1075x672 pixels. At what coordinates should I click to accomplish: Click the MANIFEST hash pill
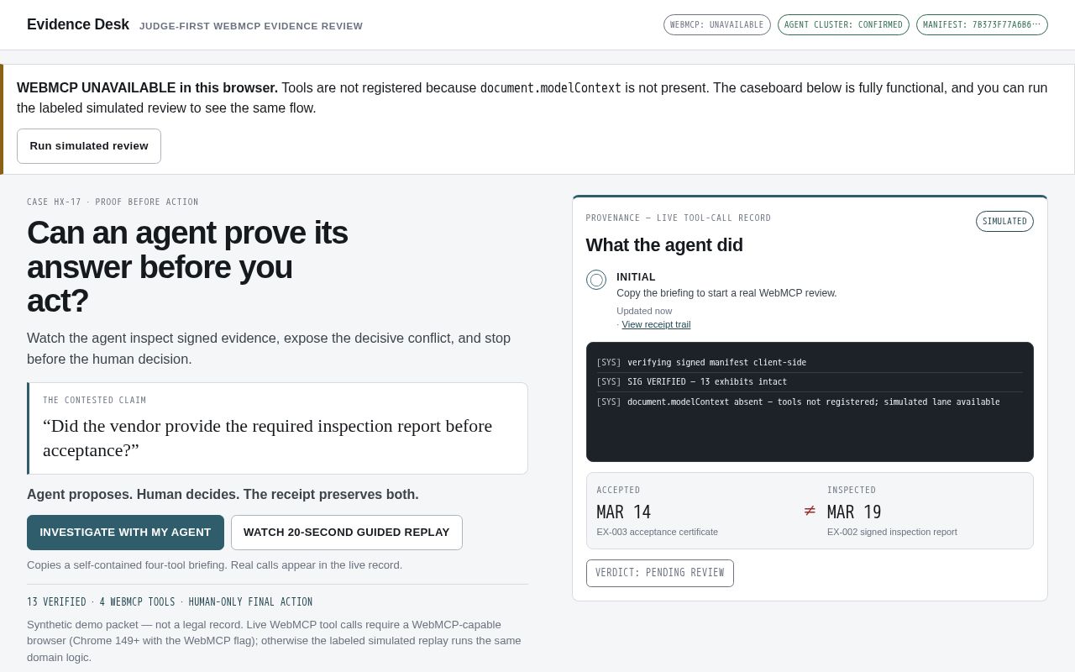982,25
